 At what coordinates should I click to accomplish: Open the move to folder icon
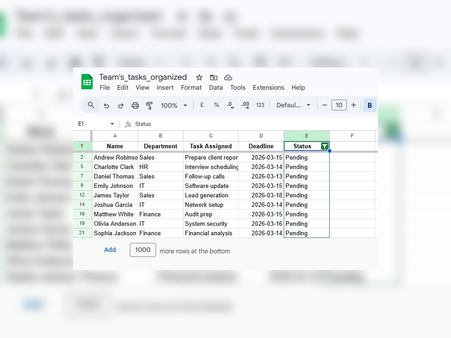click(x=213, y=78)
